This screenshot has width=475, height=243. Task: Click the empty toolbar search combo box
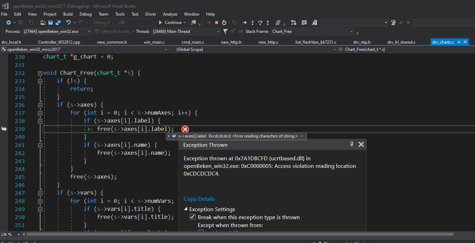click(354, 22)
